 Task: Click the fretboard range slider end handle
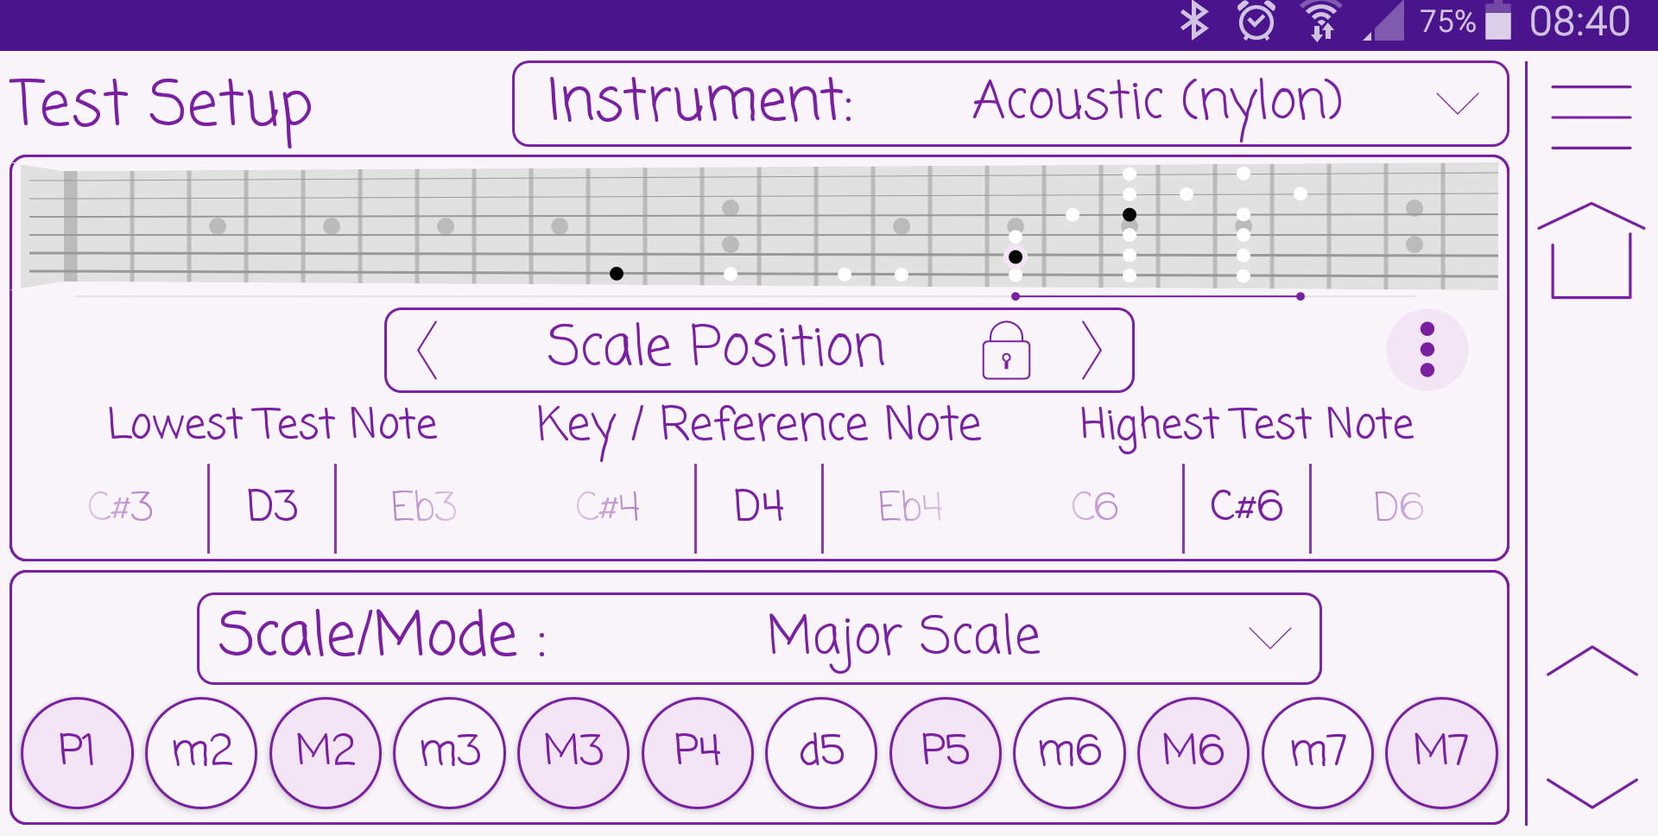(x=1300, y=296)
